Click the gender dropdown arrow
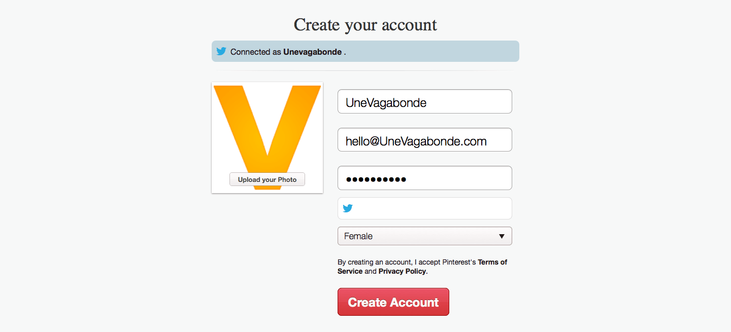This screenshot has width=731, height=332. click(502, 236)
